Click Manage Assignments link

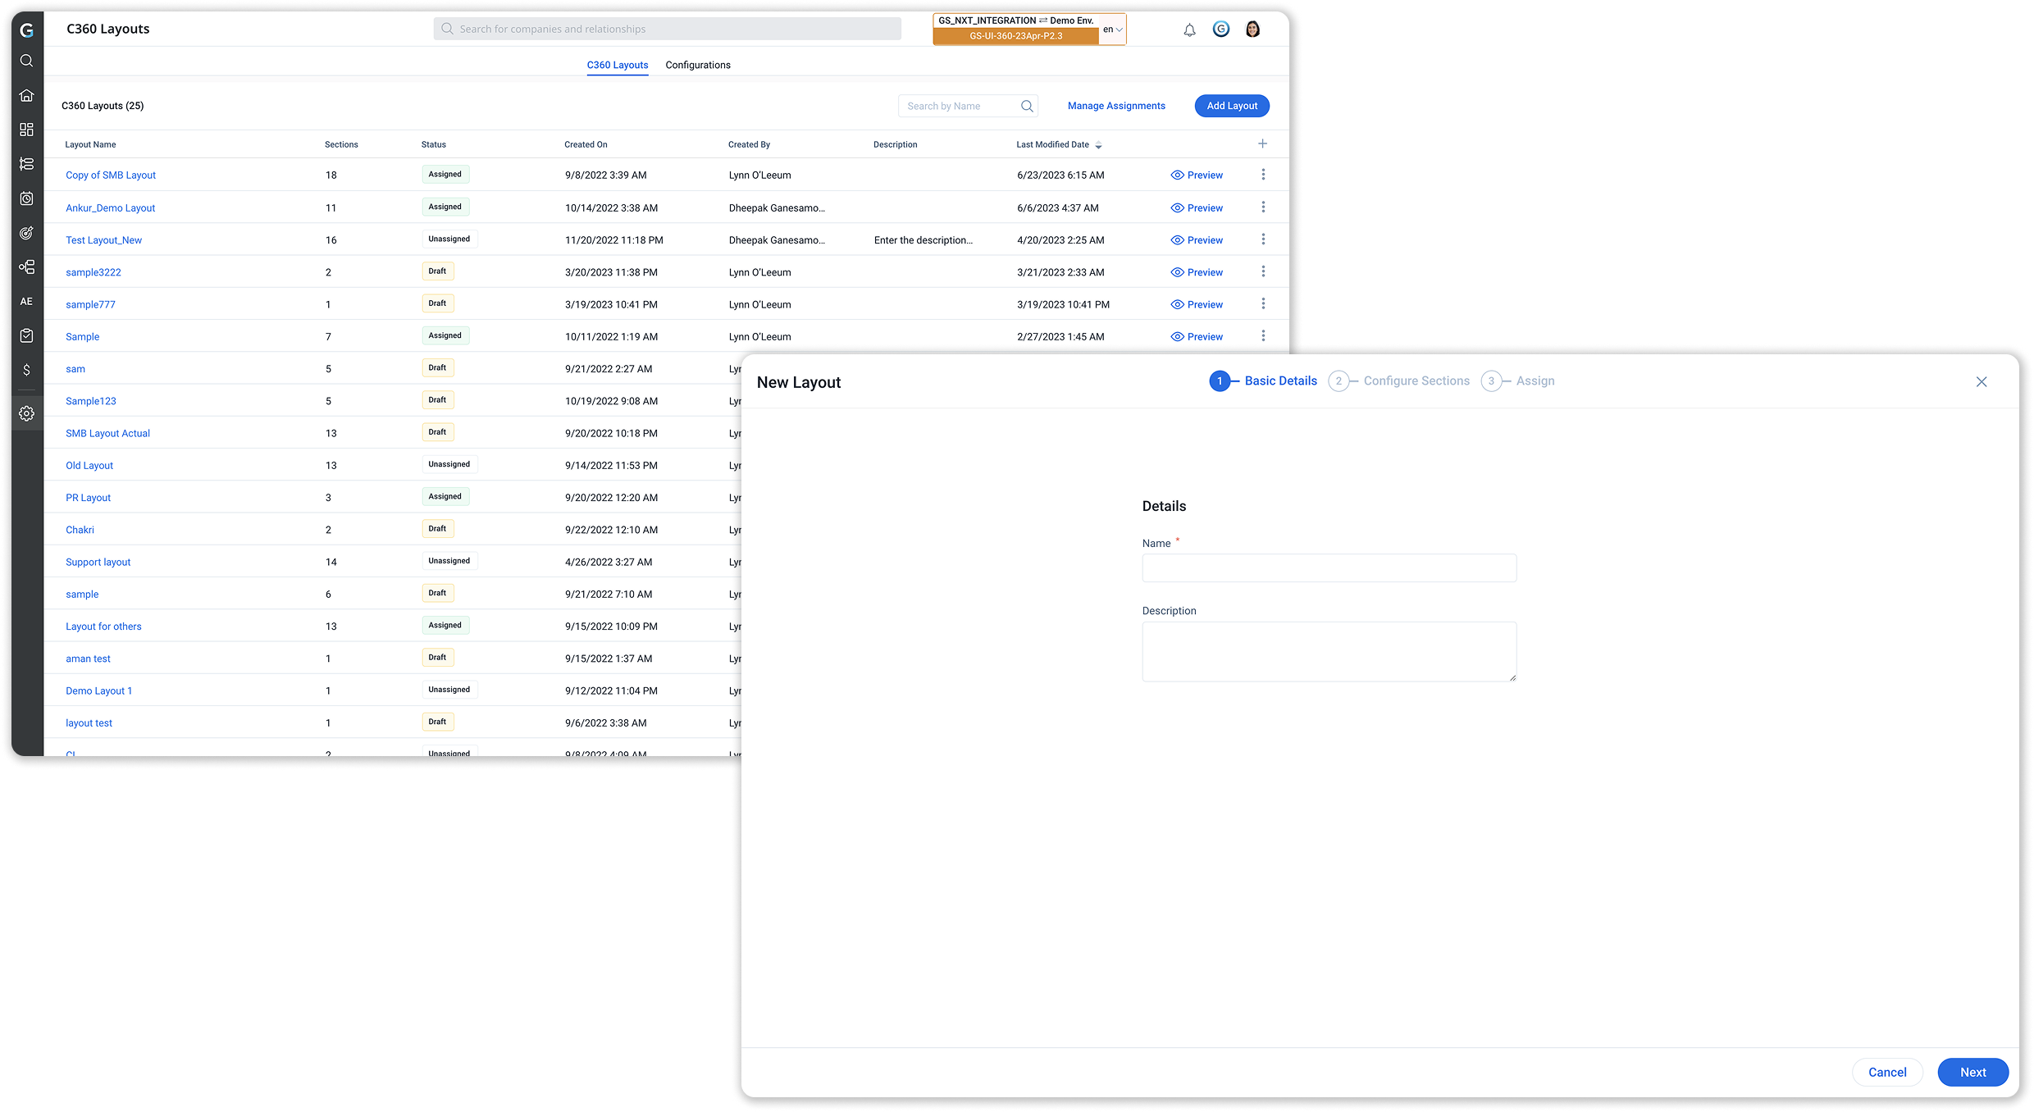(1116, 106)
